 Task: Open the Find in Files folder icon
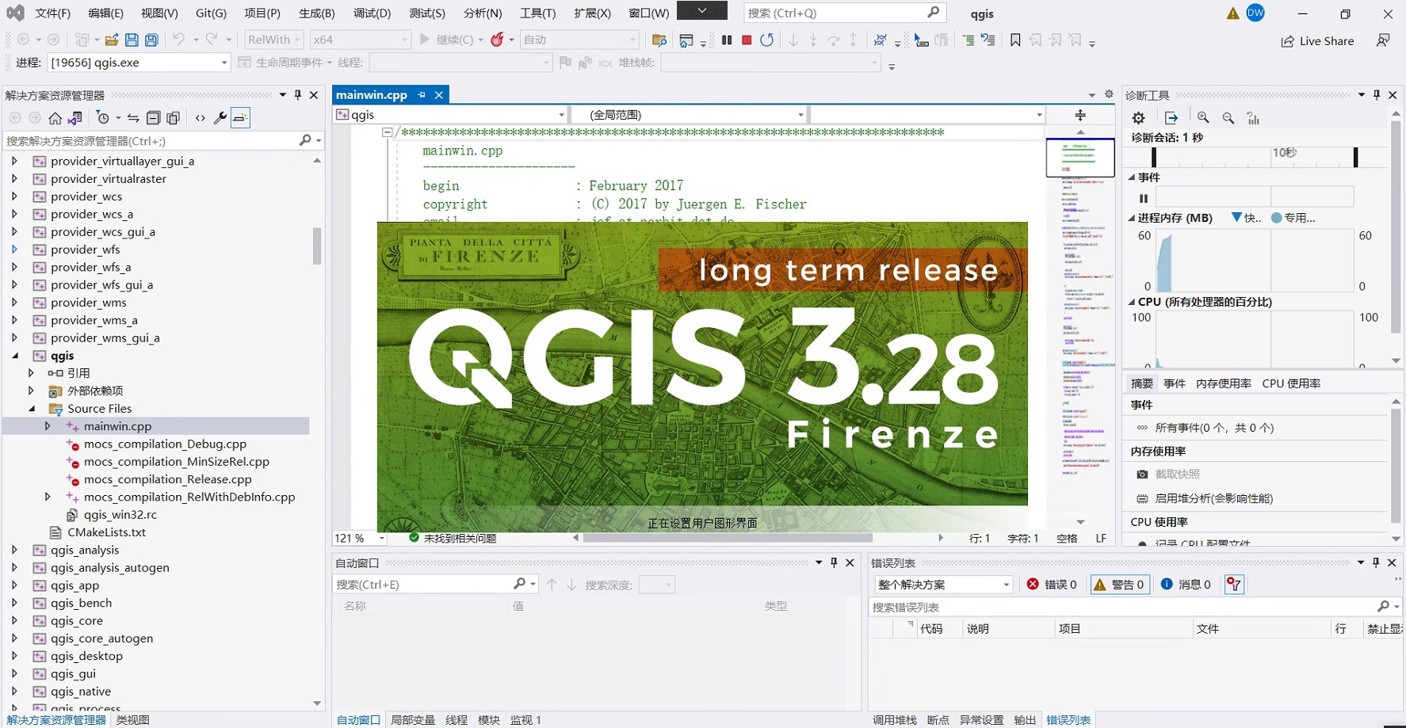coord(659,40)
